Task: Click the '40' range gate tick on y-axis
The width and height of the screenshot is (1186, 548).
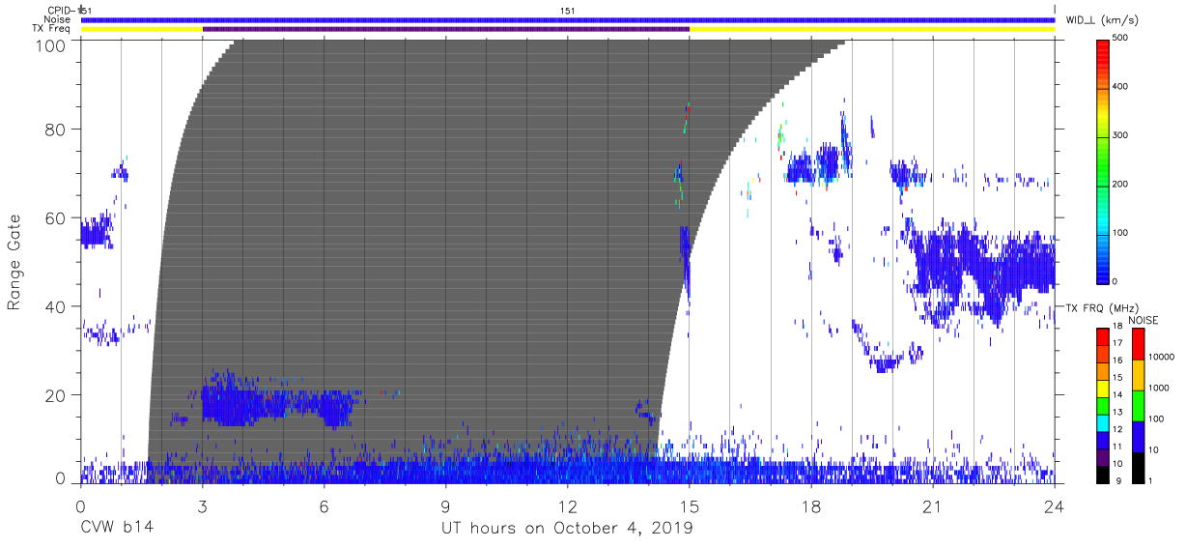Action: [x=55, y=307]
